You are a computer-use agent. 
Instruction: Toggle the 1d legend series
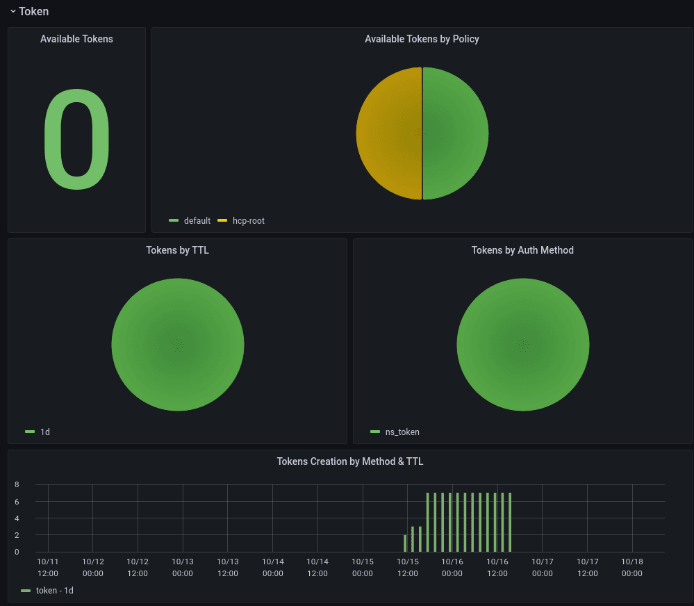(45, 432)
